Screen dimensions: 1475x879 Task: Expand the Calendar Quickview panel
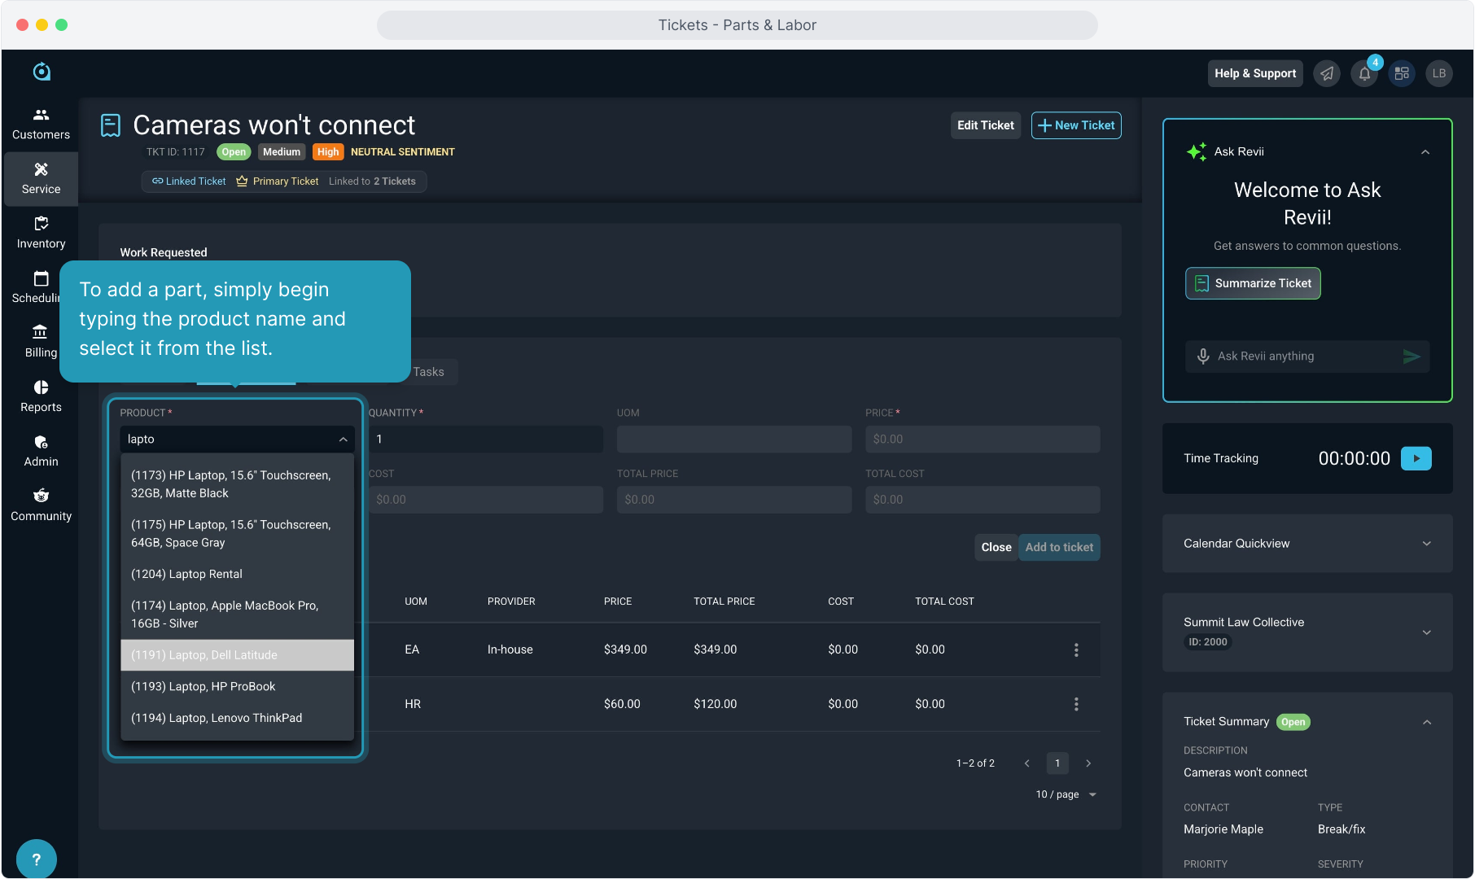pyautogui.click(x=1426, y=544)
